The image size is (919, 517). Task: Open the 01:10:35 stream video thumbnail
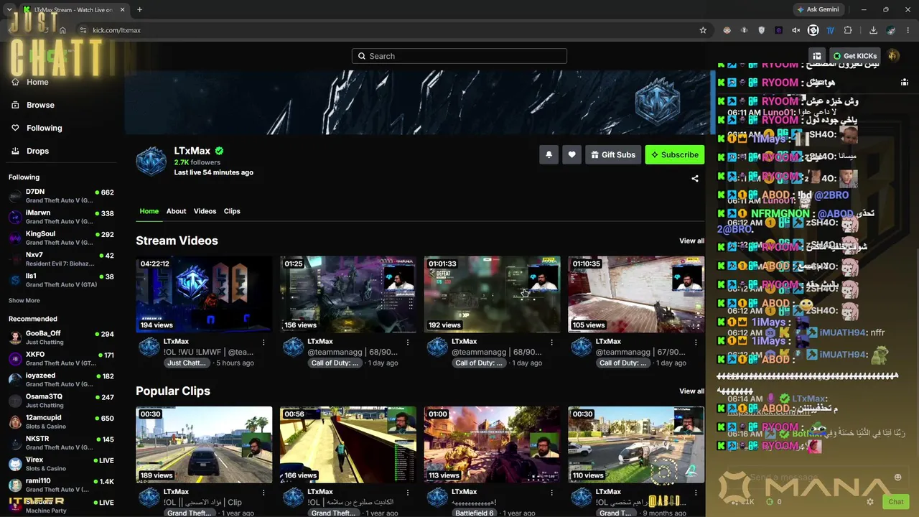(x=636, y=294)
